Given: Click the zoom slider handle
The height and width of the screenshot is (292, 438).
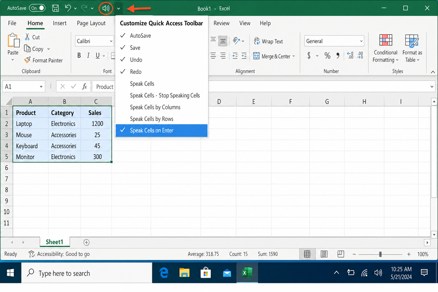Looking at the screenshot, I should [380, 254].
